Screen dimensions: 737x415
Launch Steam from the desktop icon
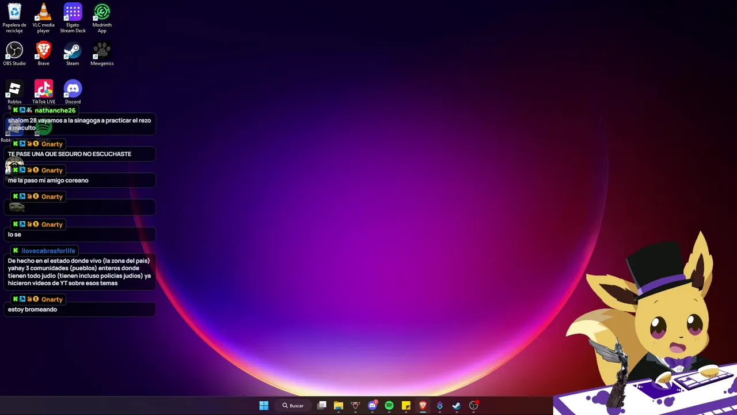pyautogui.click(x=73, y=54)
